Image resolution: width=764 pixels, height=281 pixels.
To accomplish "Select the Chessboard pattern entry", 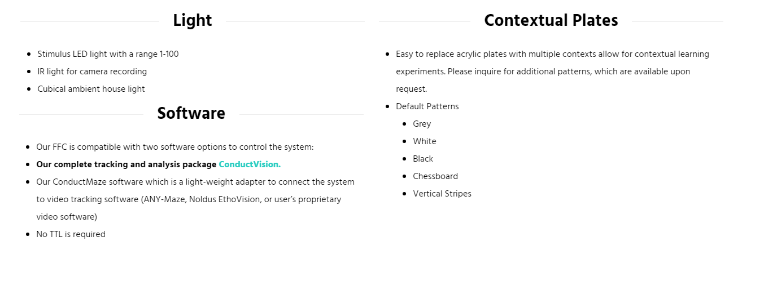I will [x=435, y=176].
